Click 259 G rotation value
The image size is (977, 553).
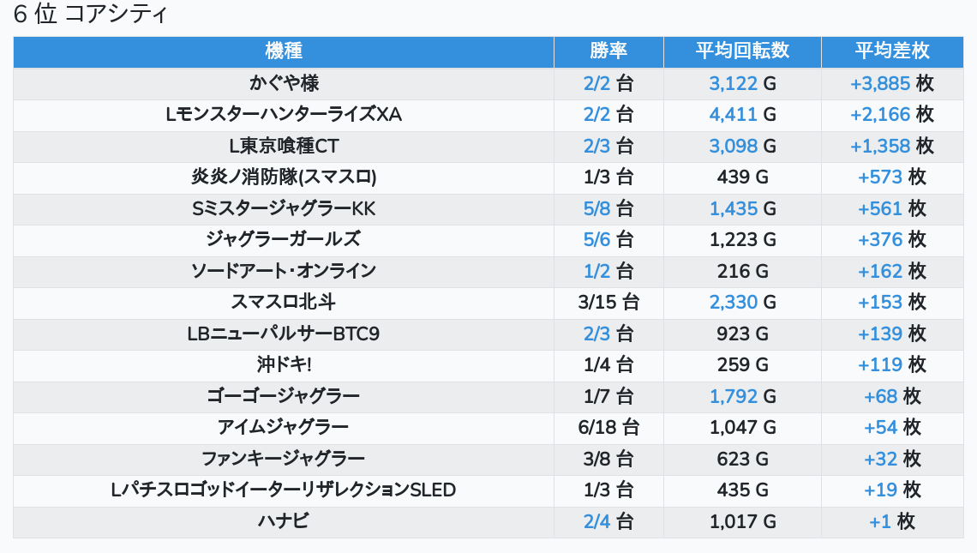click(742, 364)
